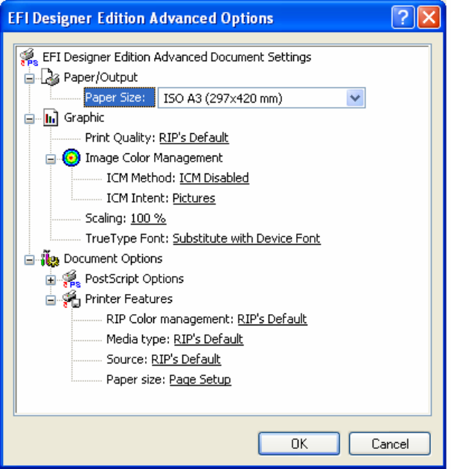Click the ICM Method ICM Disabled value
The width and height of the screenshot is (451, 469).
[x=214, y=178]
